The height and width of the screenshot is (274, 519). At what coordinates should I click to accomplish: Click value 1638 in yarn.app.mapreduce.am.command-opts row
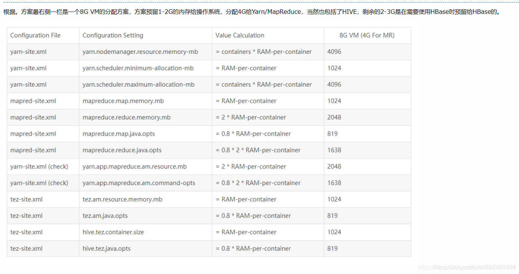tap(334, 183)
